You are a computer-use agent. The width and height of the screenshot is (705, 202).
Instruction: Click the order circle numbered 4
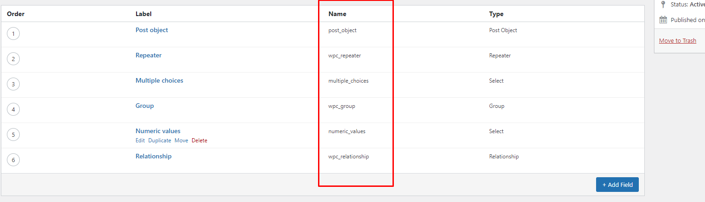pos(13,109)
